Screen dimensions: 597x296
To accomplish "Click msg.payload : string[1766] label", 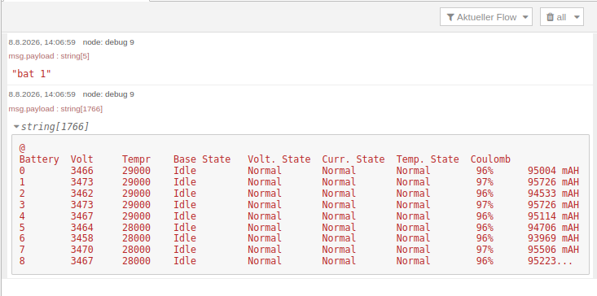I will (55, 109).
